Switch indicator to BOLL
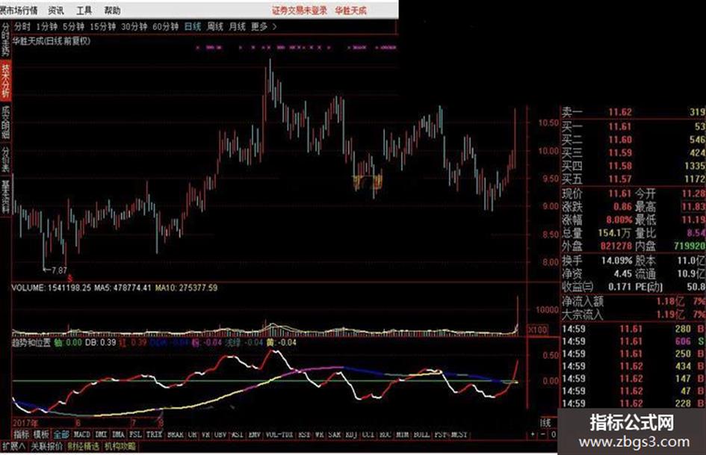Screen dimensions: 706x455 click(x=421, y=434)
